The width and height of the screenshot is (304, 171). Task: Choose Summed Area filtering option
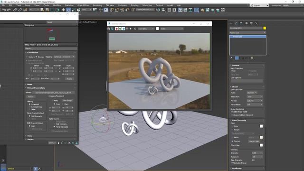29,107
